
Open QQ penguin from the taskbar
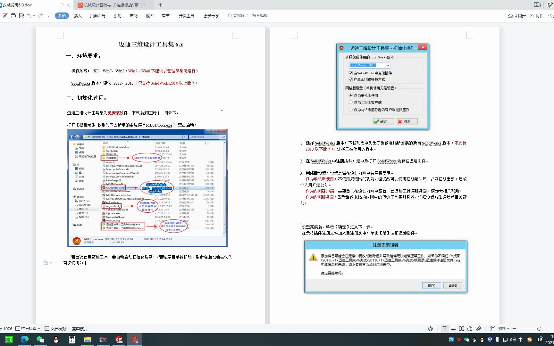point(56,340)
